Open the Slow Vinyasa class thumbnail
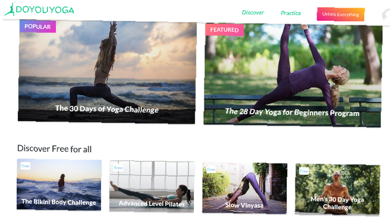Image resolution: width=390 pixels, height=218 pixels. coord(245,188)
